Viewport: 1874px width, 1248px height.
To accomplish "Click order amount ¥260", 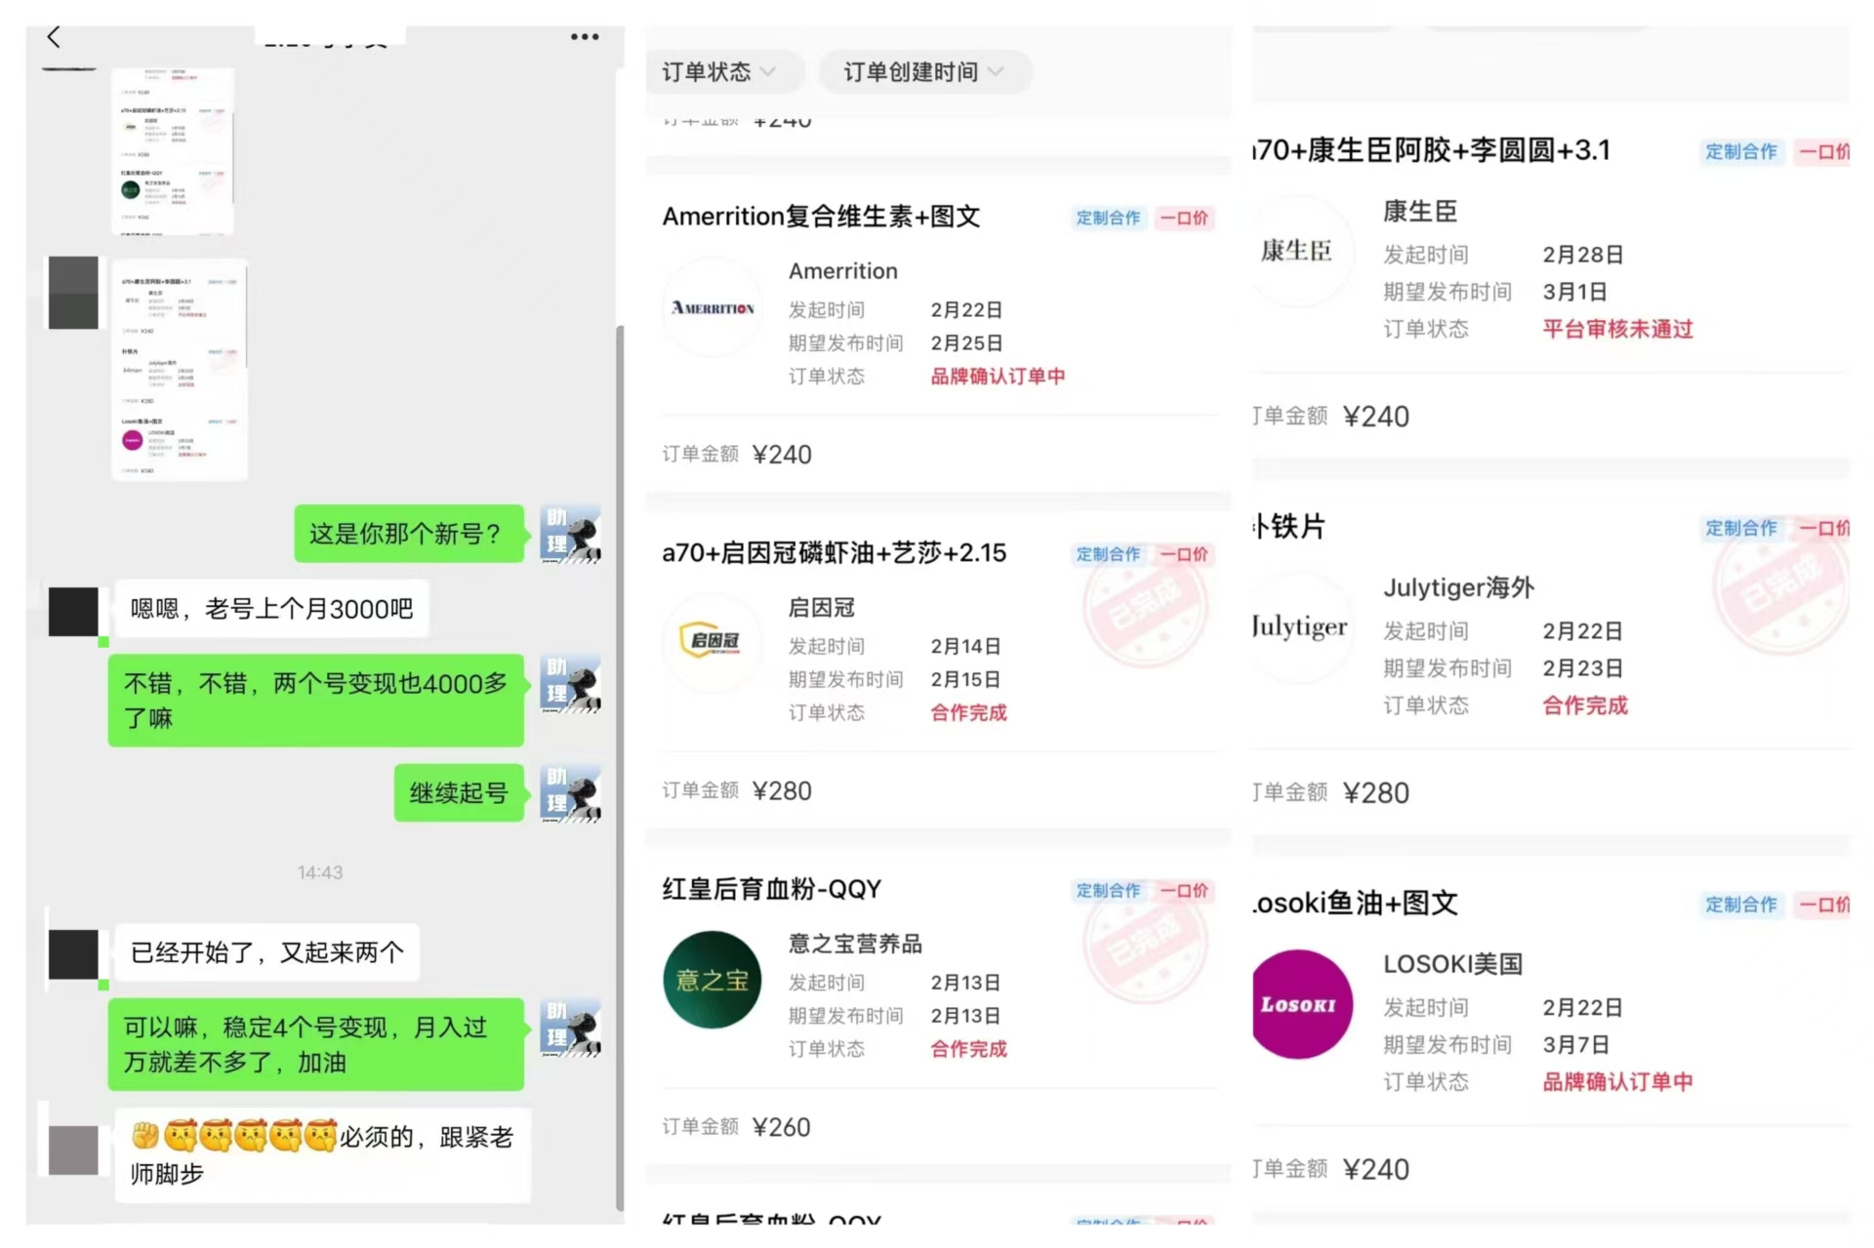I will 782,1127.
